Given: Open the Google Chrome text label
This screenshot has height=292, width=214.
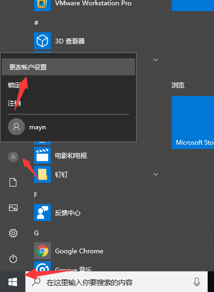Looking at the screenshot, I should pyautogui.click(x=79, y=251).
